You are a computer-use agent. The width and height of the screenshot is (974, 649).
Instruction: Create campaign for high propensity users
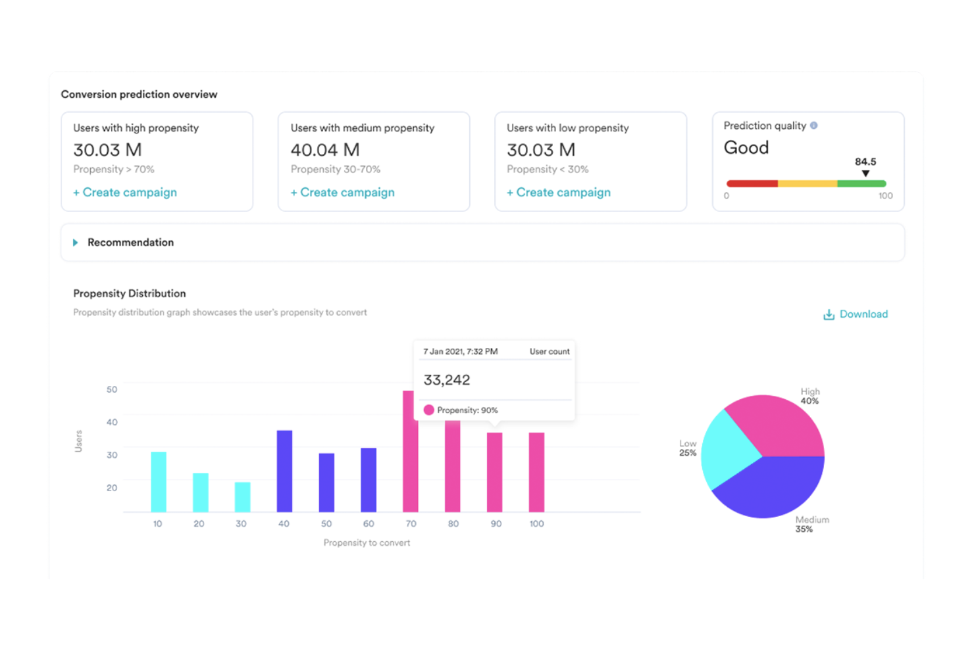(125, 193)
